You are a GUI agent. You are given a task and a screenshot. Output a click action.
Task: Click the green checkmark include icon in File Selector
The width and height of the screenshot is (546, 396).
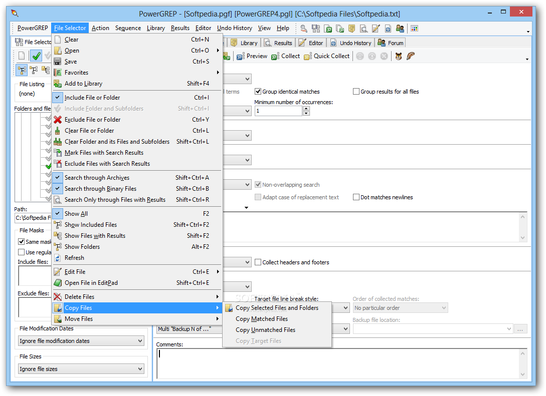coord(36,56)
